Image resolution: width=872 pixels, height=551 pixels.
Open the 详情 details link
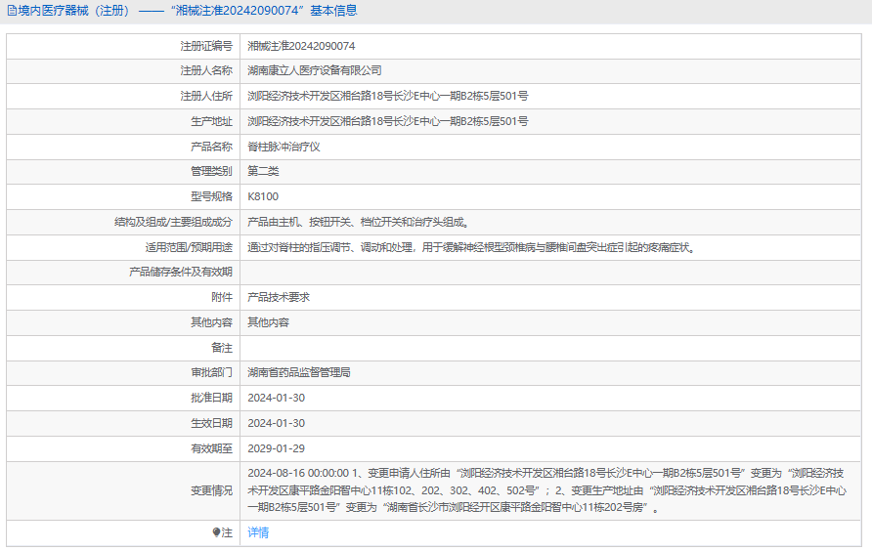coord(258,532)
